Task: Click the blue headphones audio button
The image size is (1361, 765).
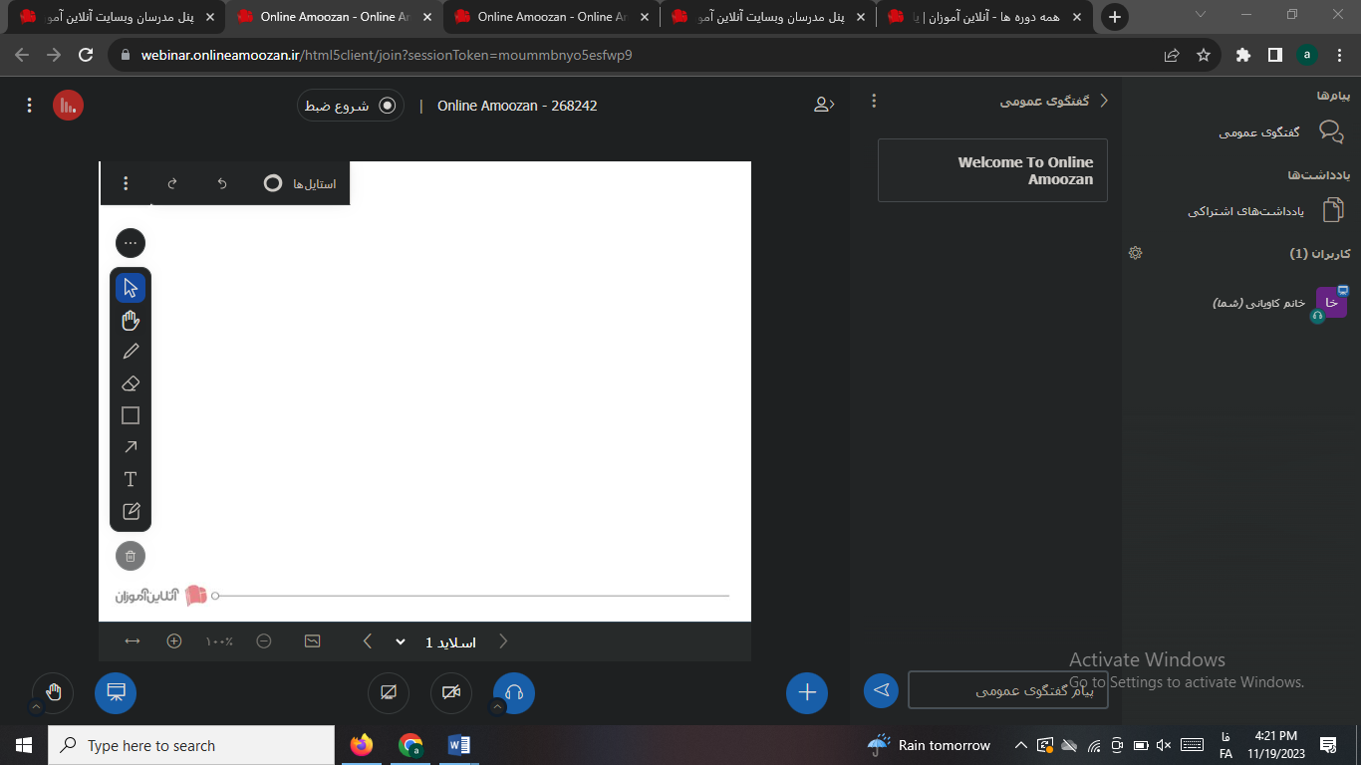Action: pos(514,693)
